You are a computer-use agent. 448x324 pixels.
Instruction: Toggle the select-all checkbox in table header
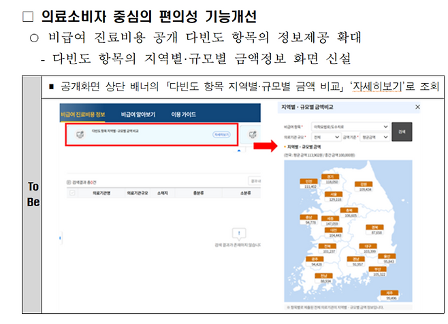pyautogui.click(x=72, y=193)
